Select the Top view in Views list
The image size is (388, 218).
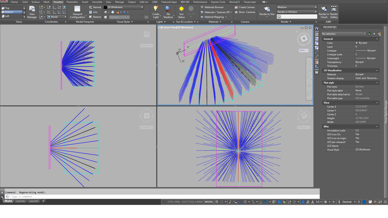tap(12, 8)
